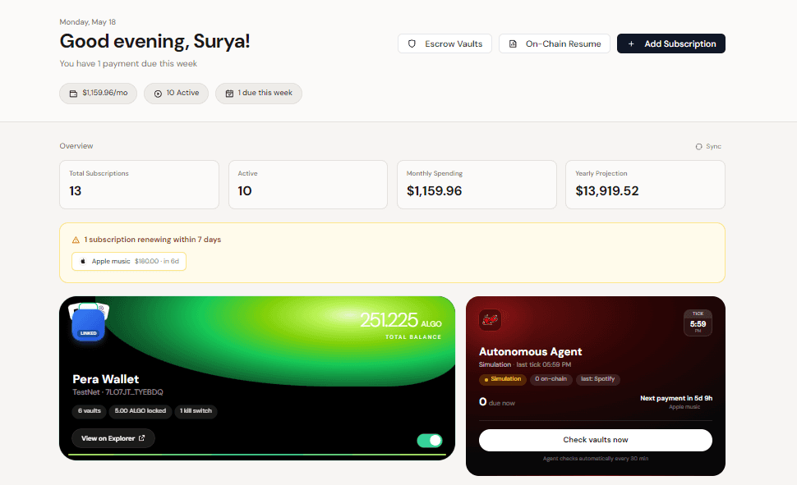The image size is (797, 485).
Task: Open the Active subscriptions card
Action: (x=308, y=185)
